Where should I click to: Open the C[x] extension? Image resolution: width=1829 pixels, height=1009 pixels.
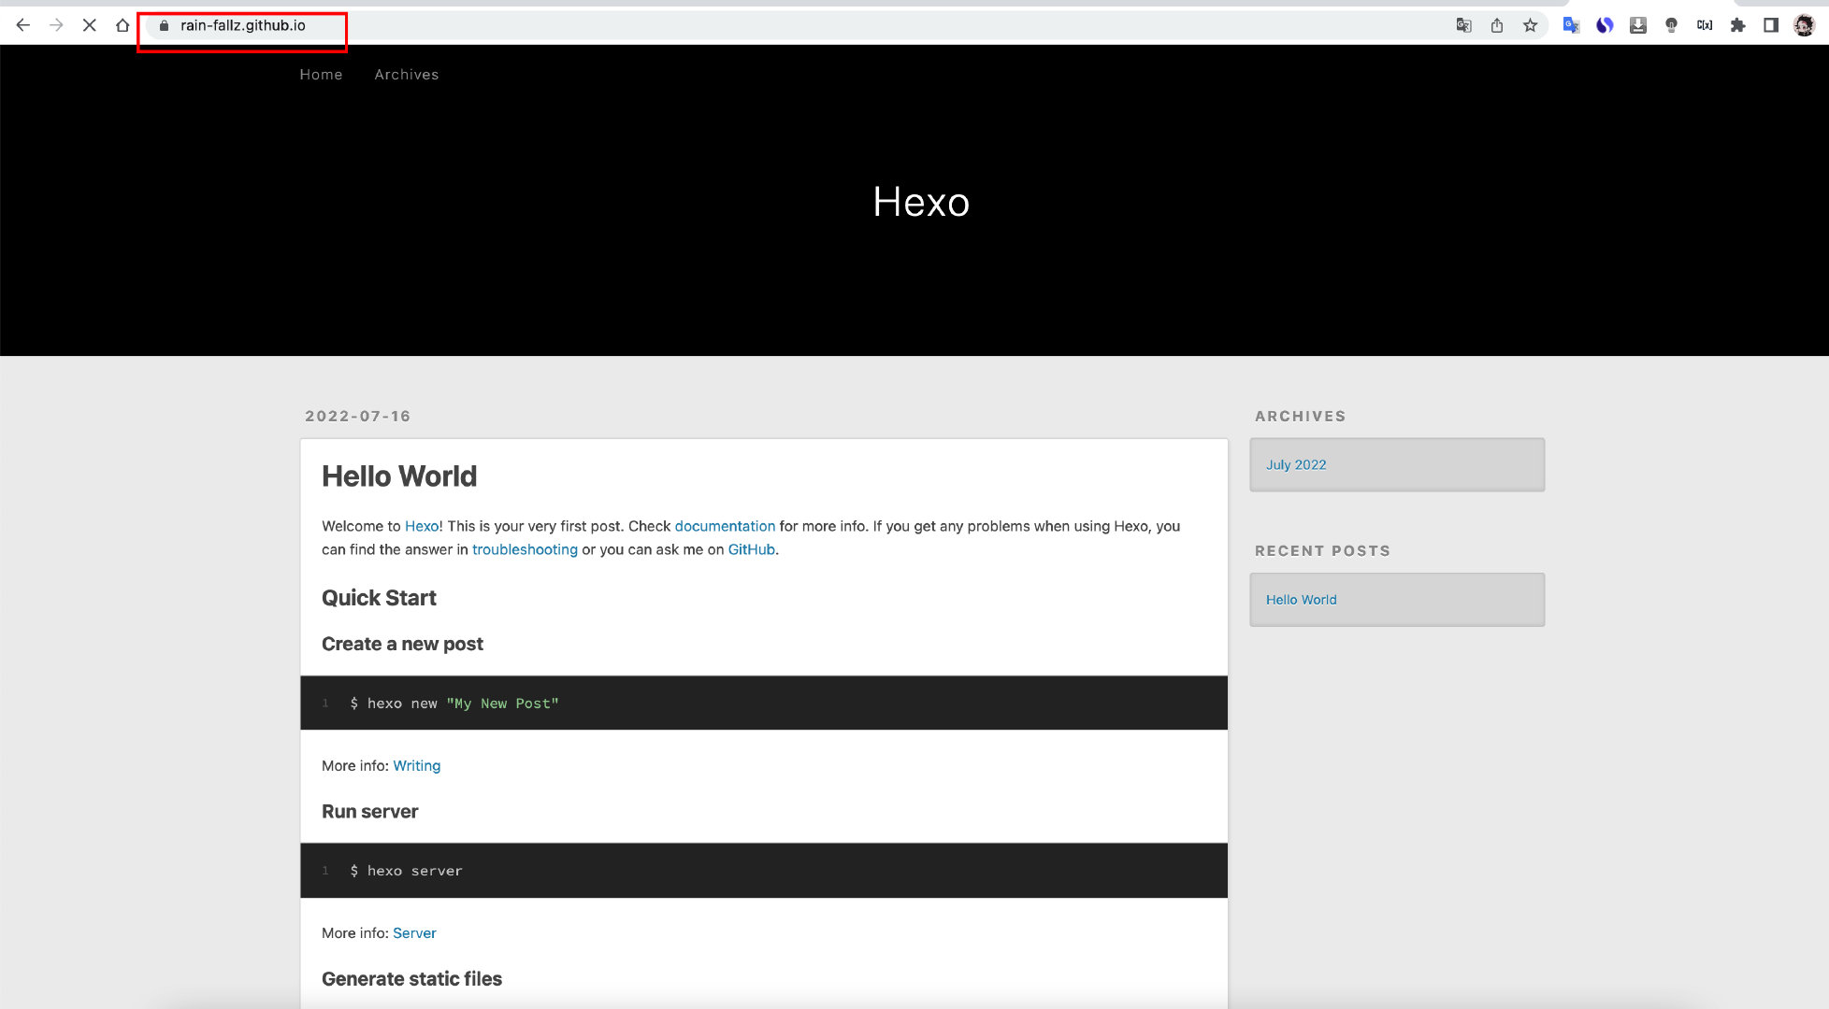1705,25
